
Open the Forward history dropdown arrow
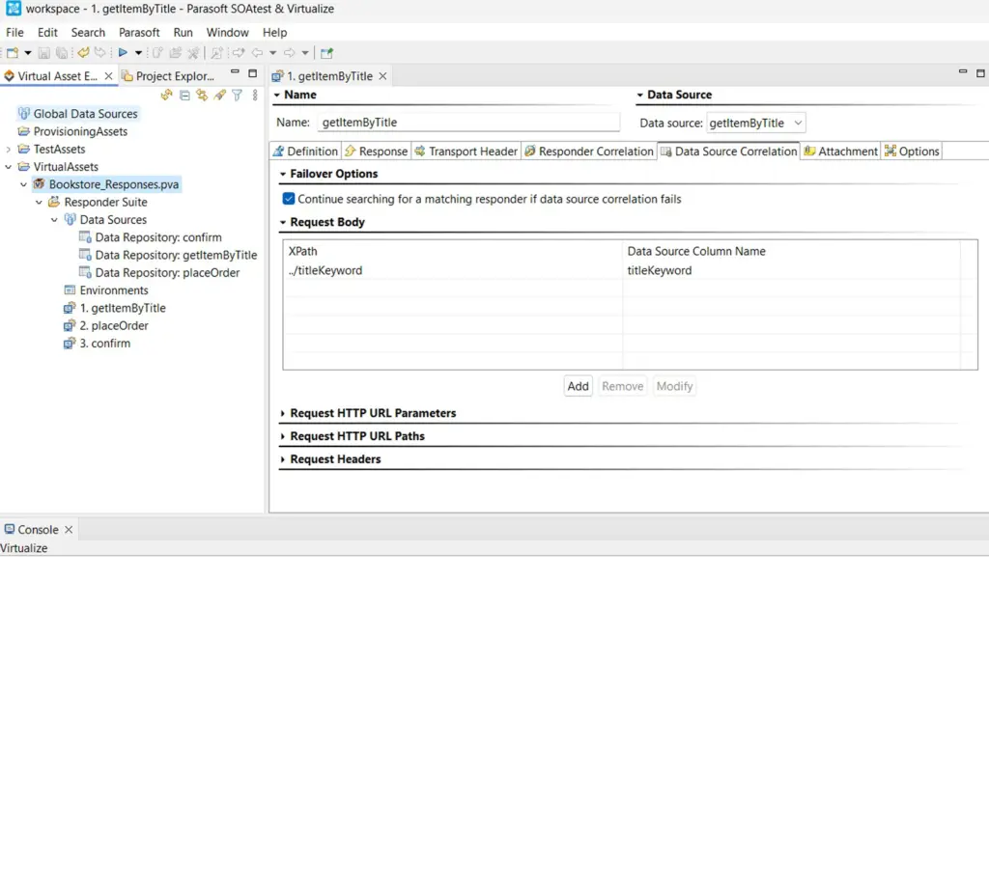tap(304, 53)
